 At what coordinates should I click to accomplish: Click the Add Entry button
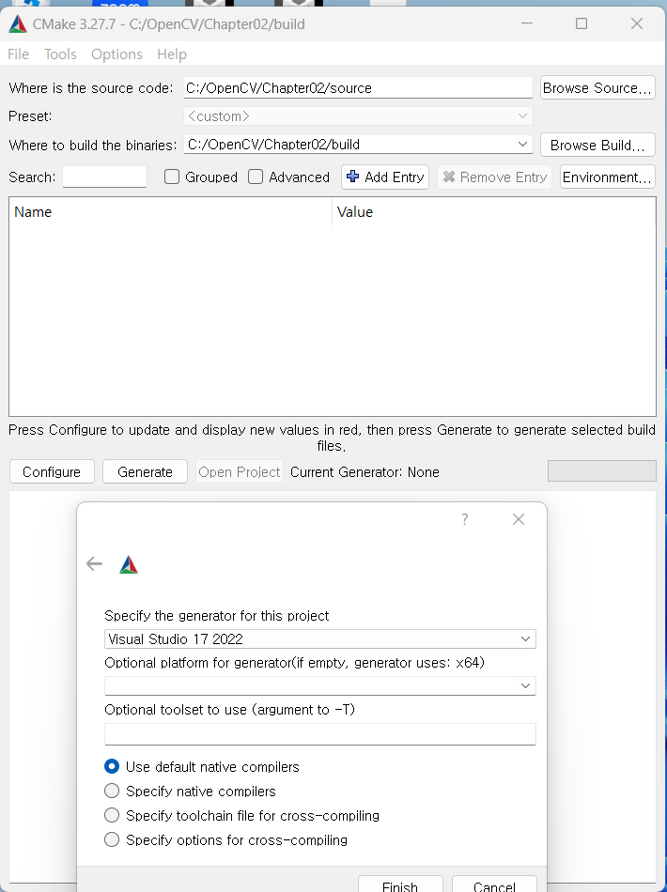pos(385,177)
